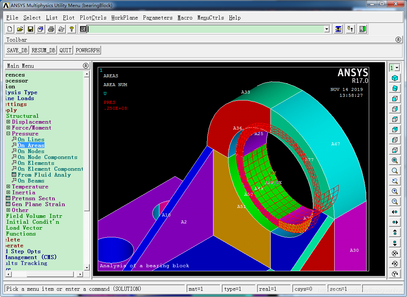Viewport: 407px width, 297px height.
Task: Open the Pan-Zoom-Rotate cube icon
Action: 40,29
